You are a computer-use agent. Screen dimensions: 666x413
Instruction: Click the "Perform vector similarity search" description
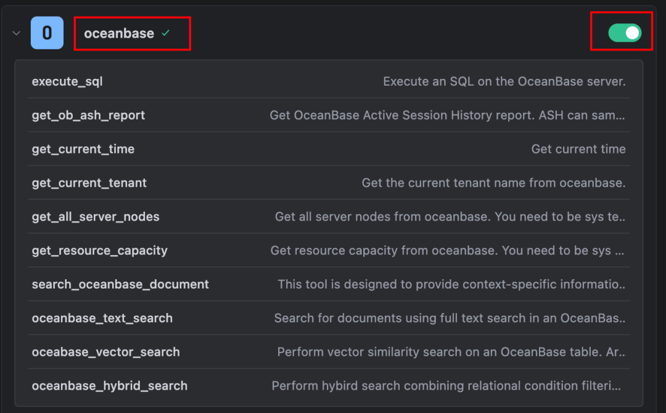pyautogui.click(x=451, y=352)
